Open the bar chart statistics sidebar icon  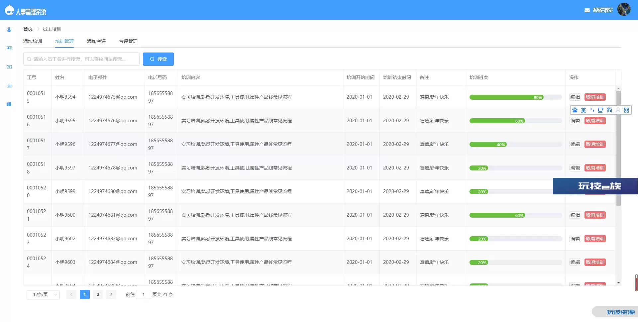[9, 85]
